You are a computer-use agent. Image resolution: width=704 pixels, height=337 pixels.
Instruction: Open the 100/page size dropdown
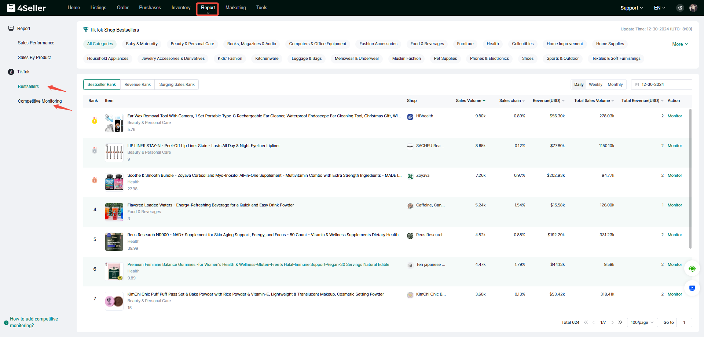[642, 322]
